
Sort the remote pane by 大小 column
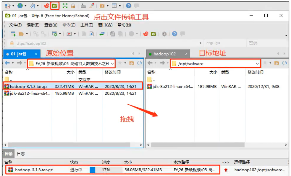pos(213,72)
